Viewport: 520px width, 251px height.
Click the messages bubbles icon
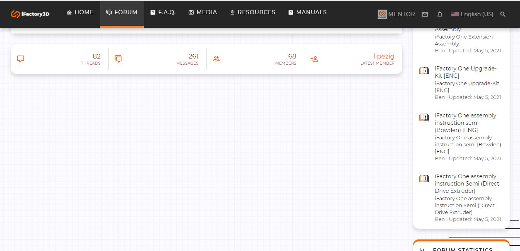(x=118, y=59)
